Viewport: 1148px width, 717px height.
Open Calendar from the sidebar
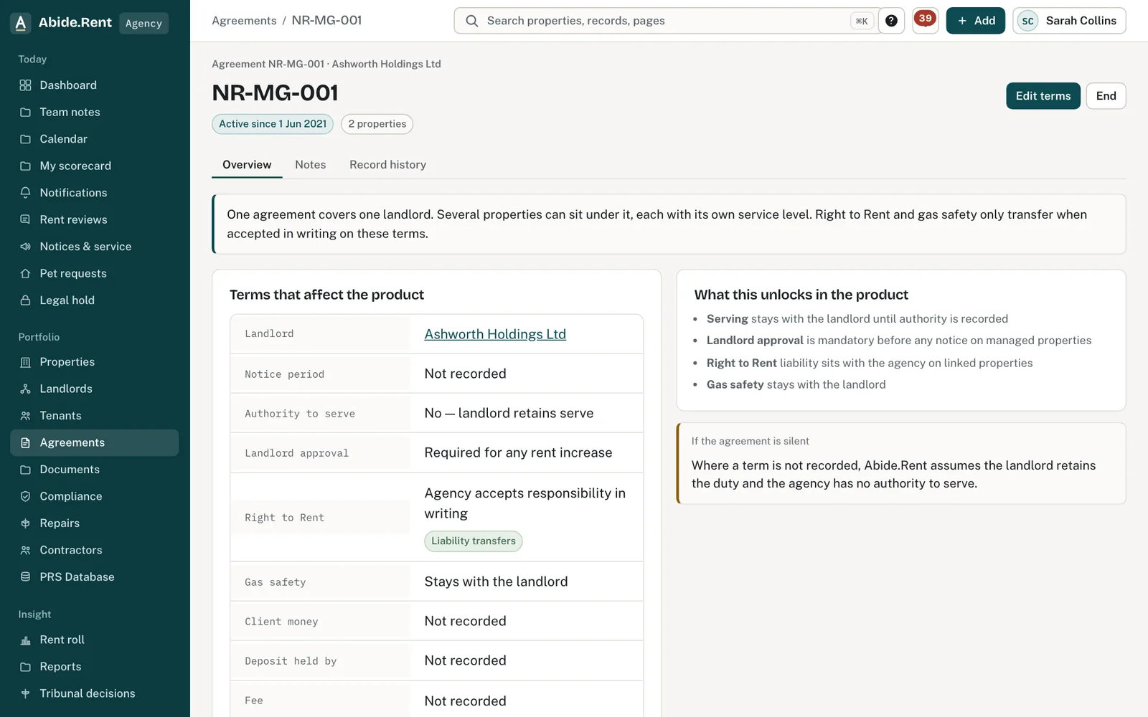(95, 139)
